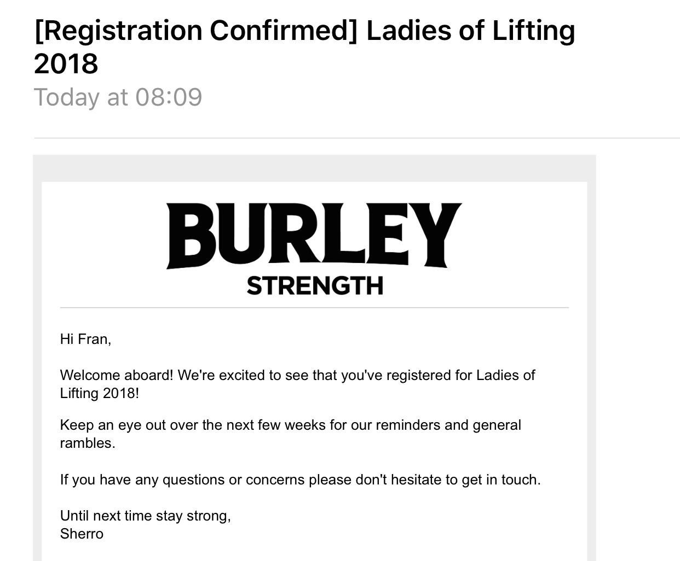Select the '[Registration Confirmed] Ladies of Lifting' subject line
The image size is (680, 561).
tap(304, 31)
